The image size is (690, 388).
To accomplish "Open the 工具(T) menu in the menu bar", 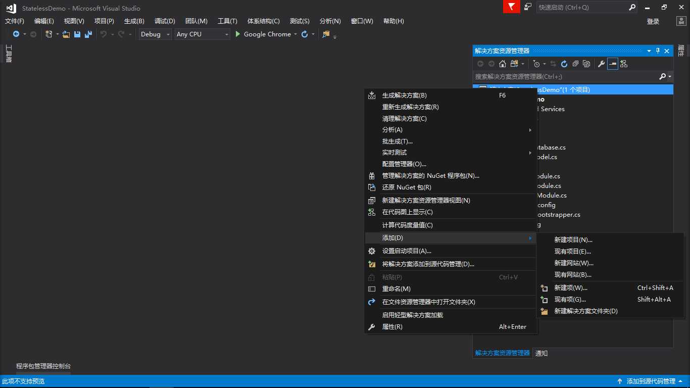I will pyautogui.click(x=227, y=21).
